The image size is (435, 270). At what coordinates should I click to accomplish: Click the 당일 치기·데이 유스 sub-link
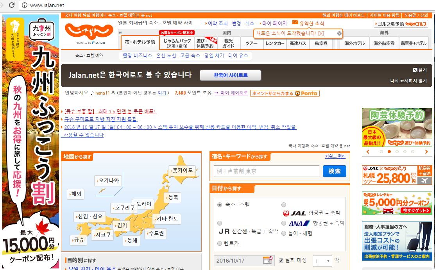[226, 55]
